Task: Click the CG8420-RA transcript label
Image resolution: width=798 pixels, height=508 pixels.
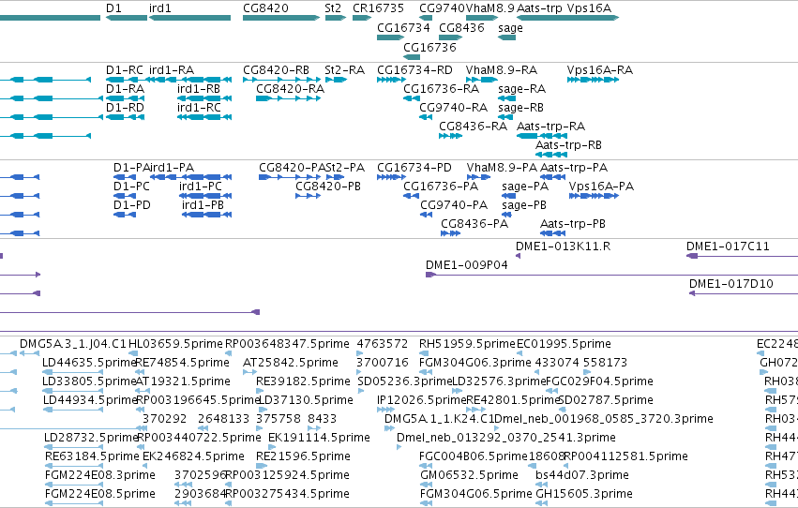Action: (290, 88)
